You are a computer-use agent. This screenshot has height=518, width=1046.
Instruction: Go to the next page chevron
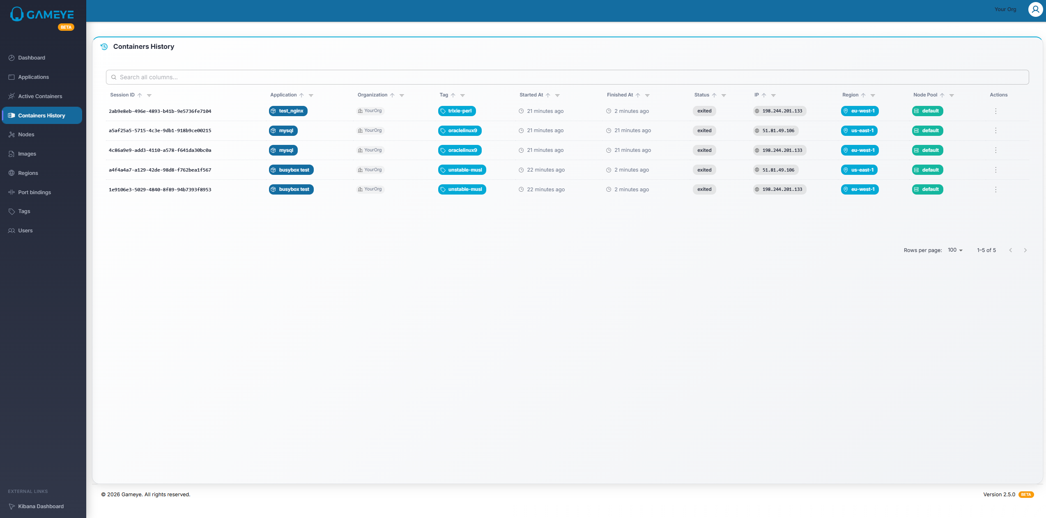pos(1025,250)
